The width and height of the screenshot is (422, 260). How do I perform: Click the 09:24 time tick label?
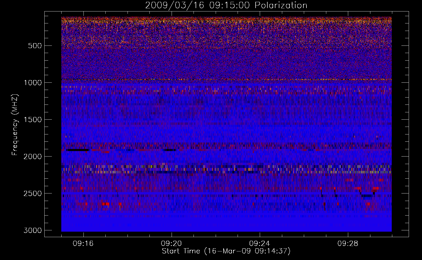260,244
